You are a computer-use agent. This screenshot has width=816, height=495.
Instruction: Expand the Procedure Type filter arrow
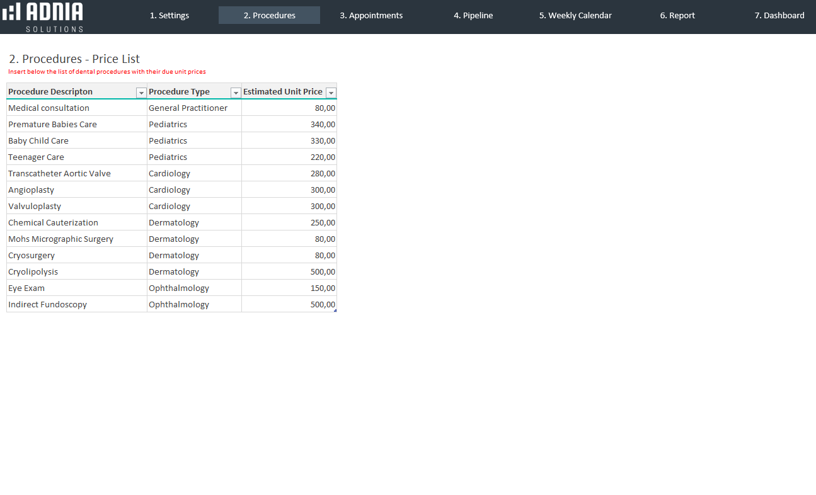[x=236, y=93]
